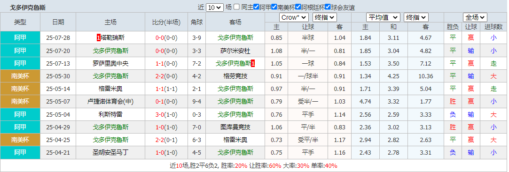Click the handicap value 一/球半
This screenshot has width=509, height=172.
pyautogui.click(x=308, y=76)
